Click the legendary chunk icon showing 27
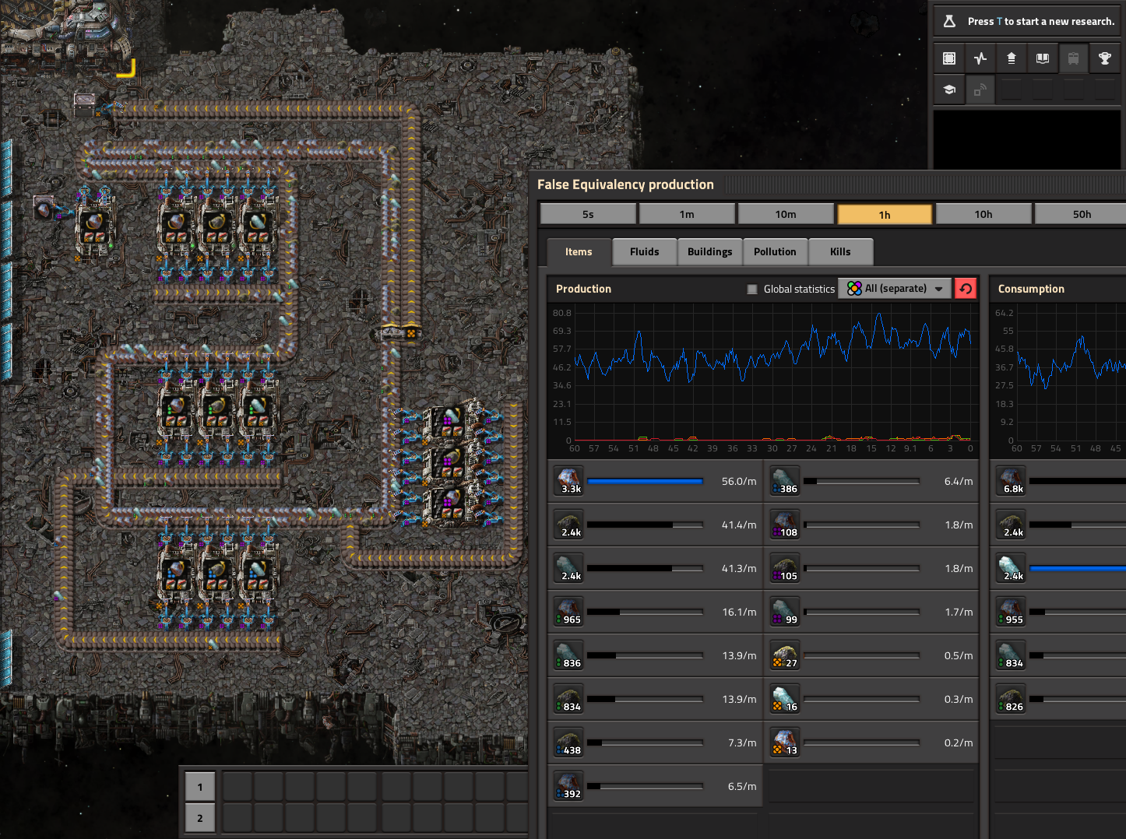This screenshot has height=839, width=1126. [785, 655]
